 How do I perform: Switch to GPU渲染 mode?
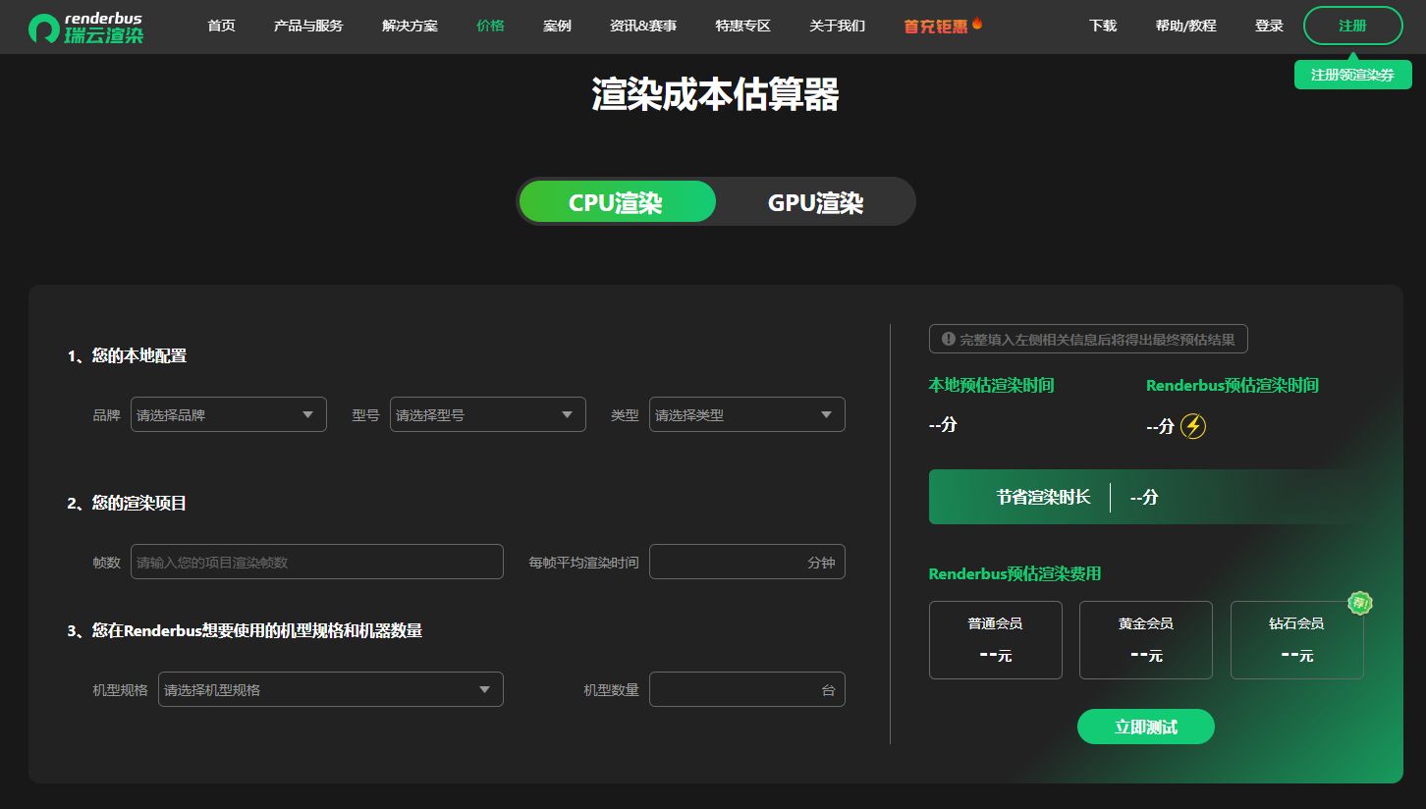pyautogui.click(x=815, y=202)
